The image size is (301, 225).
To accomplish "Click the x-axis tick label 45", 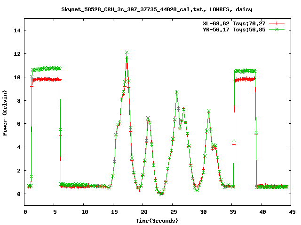I will [x=293, y=212].
